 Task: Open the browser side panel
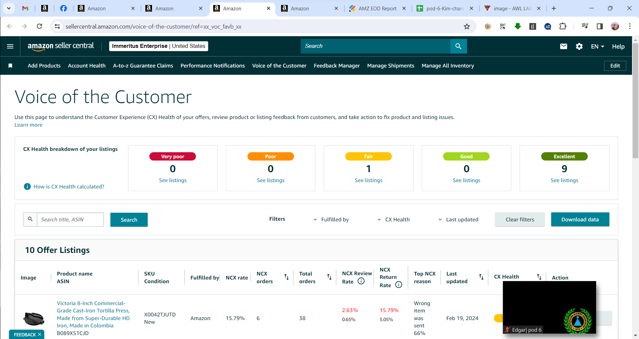(x=600, y=26)
